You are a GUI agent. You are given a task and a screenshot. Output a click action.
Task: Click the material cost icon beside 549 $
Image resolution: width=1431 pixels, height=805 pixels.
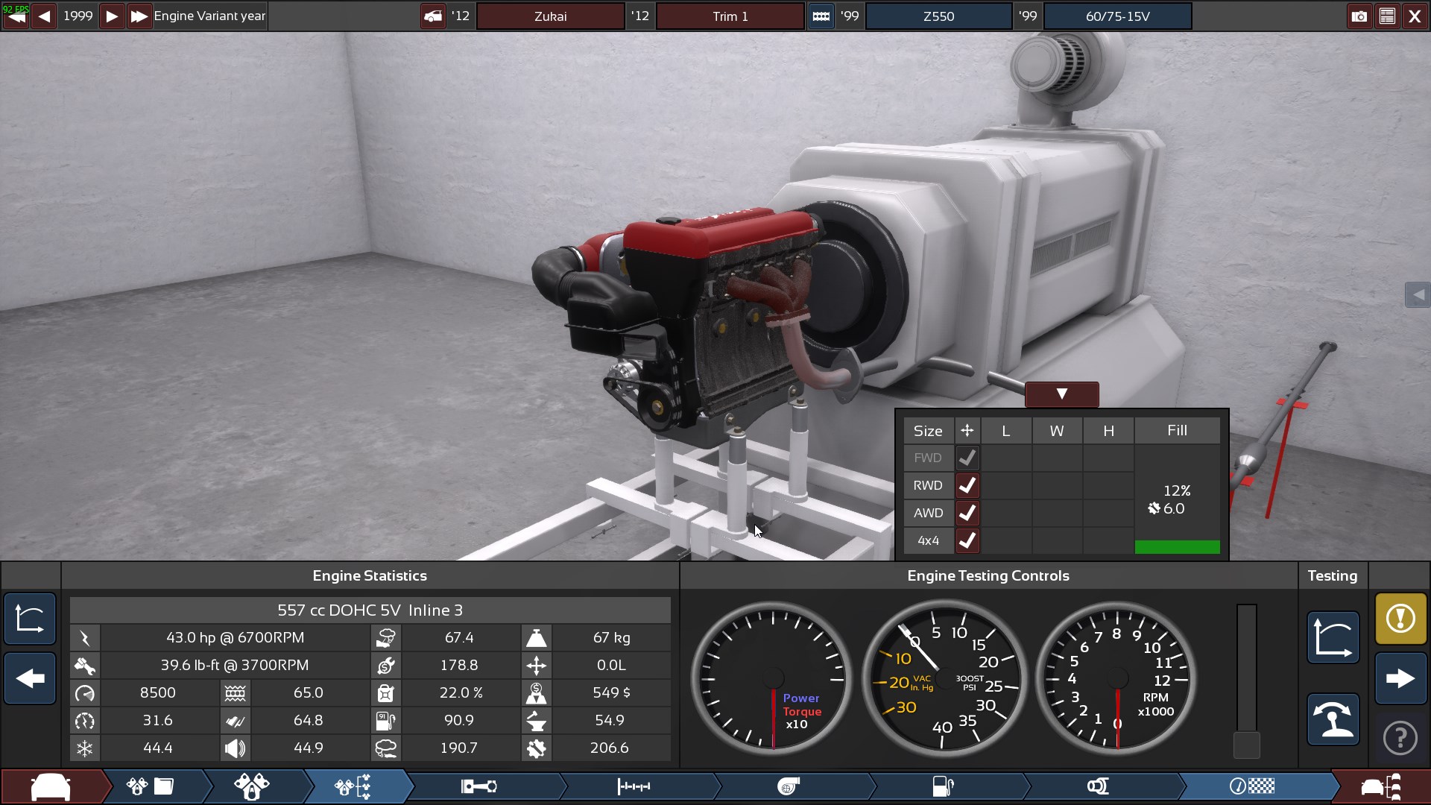[537, 693]
